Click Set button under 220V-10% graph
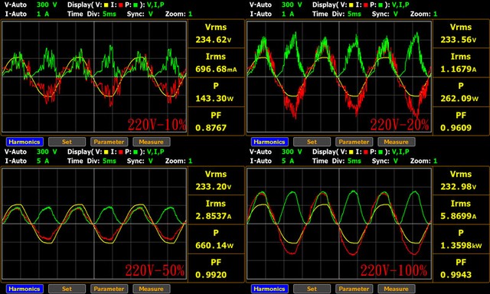 pos(67,142)
